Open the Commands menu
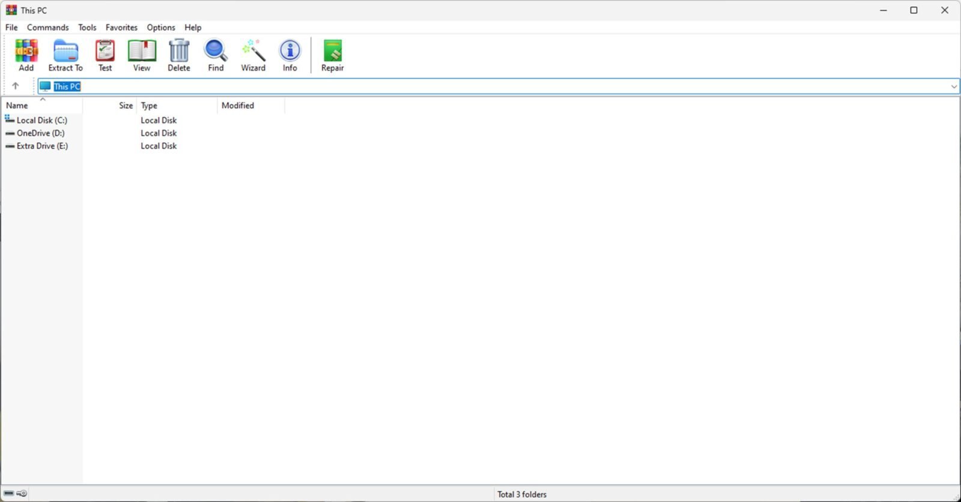This screenshot has height=502, width=961. (x=47, y=28)
